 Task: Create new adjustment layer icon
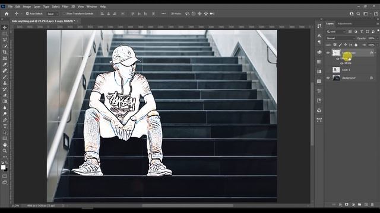353,205
